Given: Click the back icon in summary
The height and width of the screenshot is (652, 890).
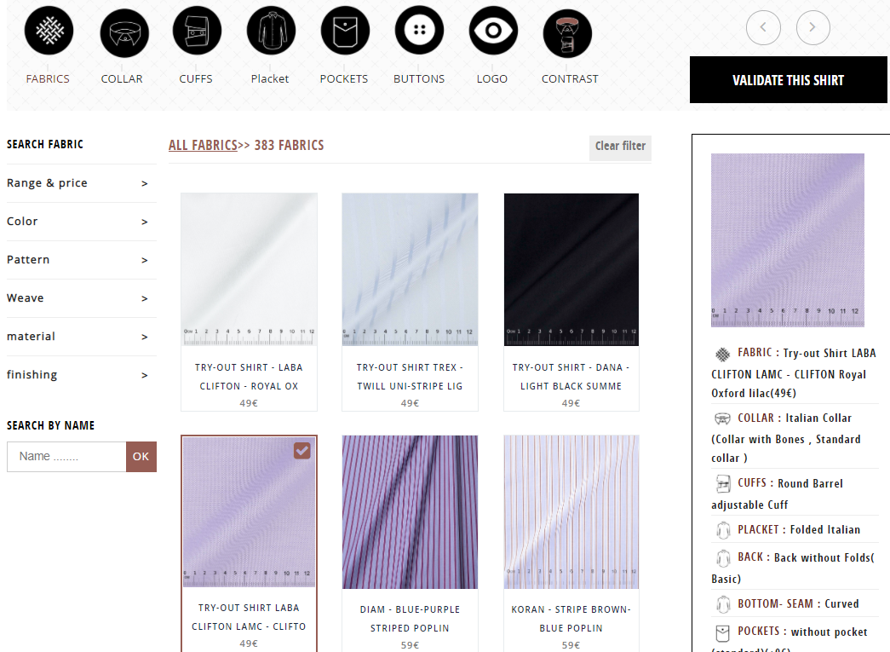Looking at the screenshot, I should tap(723, 558).
